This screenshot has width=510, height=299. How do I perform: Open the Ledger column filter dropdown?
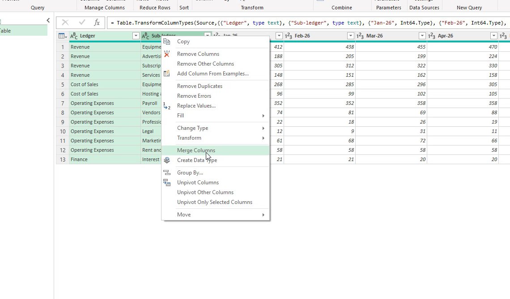(x=136, y=36)
